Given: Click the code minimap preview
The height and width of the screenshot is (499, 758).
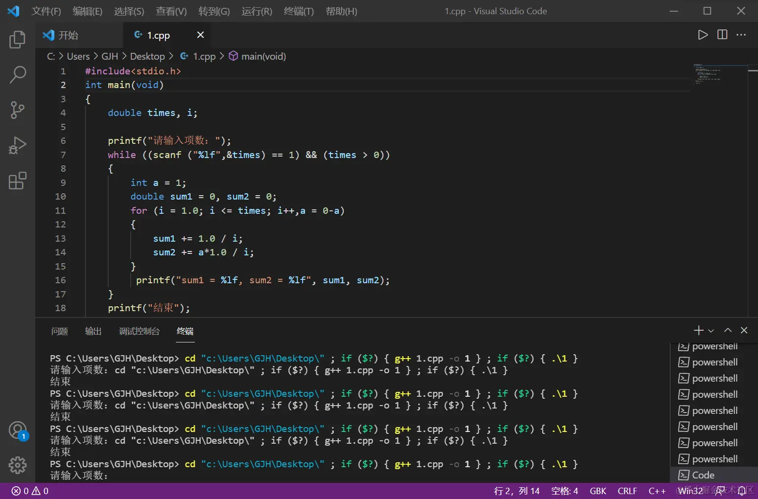Looking at the screenshot, I should pyautogui.click(x=708, y=74).
